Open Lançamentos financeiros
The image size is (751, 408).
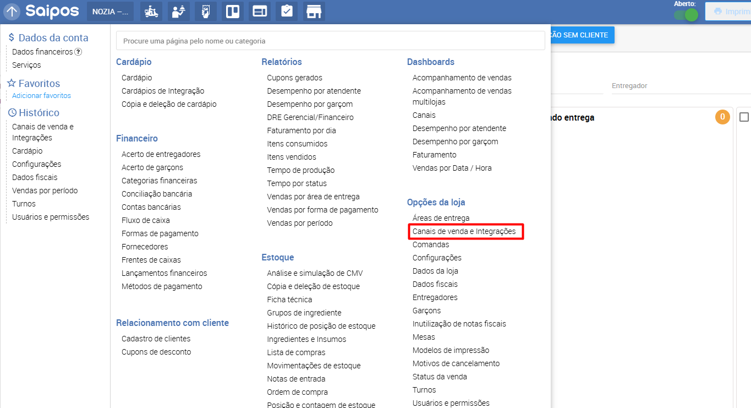point(165,273)
